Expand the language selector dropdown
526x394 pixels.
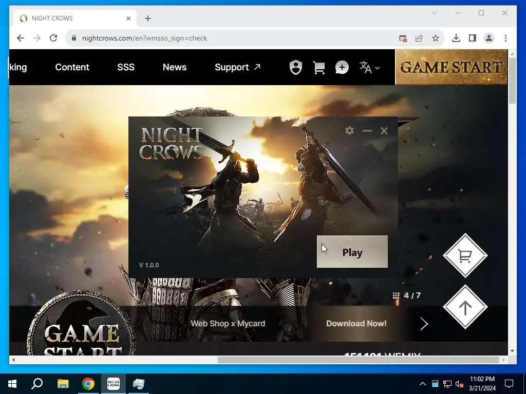click(x=369, y=67)
